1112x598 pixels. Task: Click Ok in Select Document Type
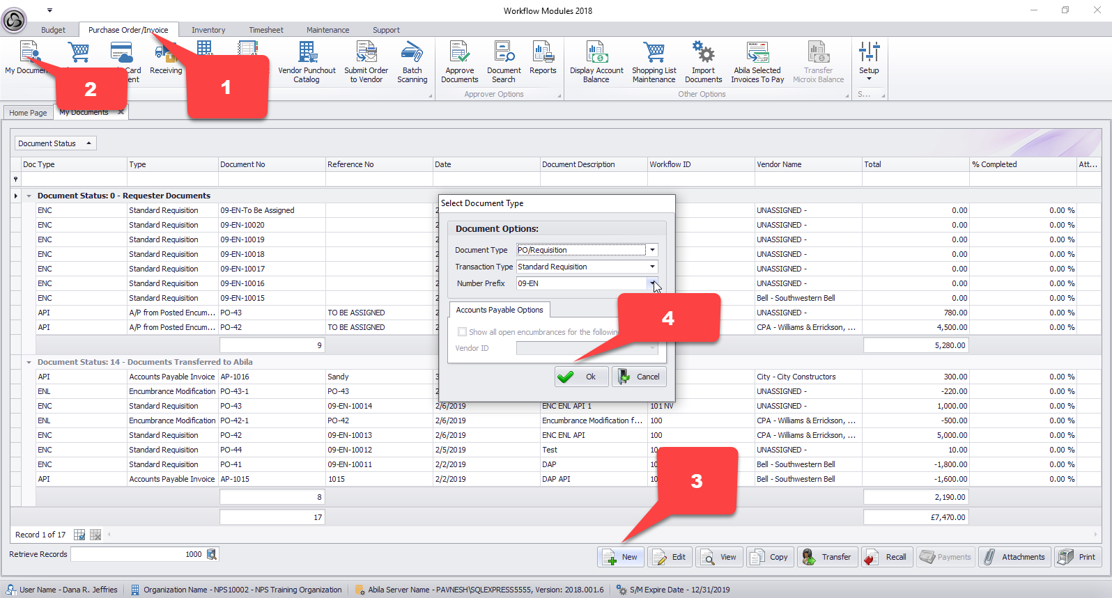click(x=581, y=377)
